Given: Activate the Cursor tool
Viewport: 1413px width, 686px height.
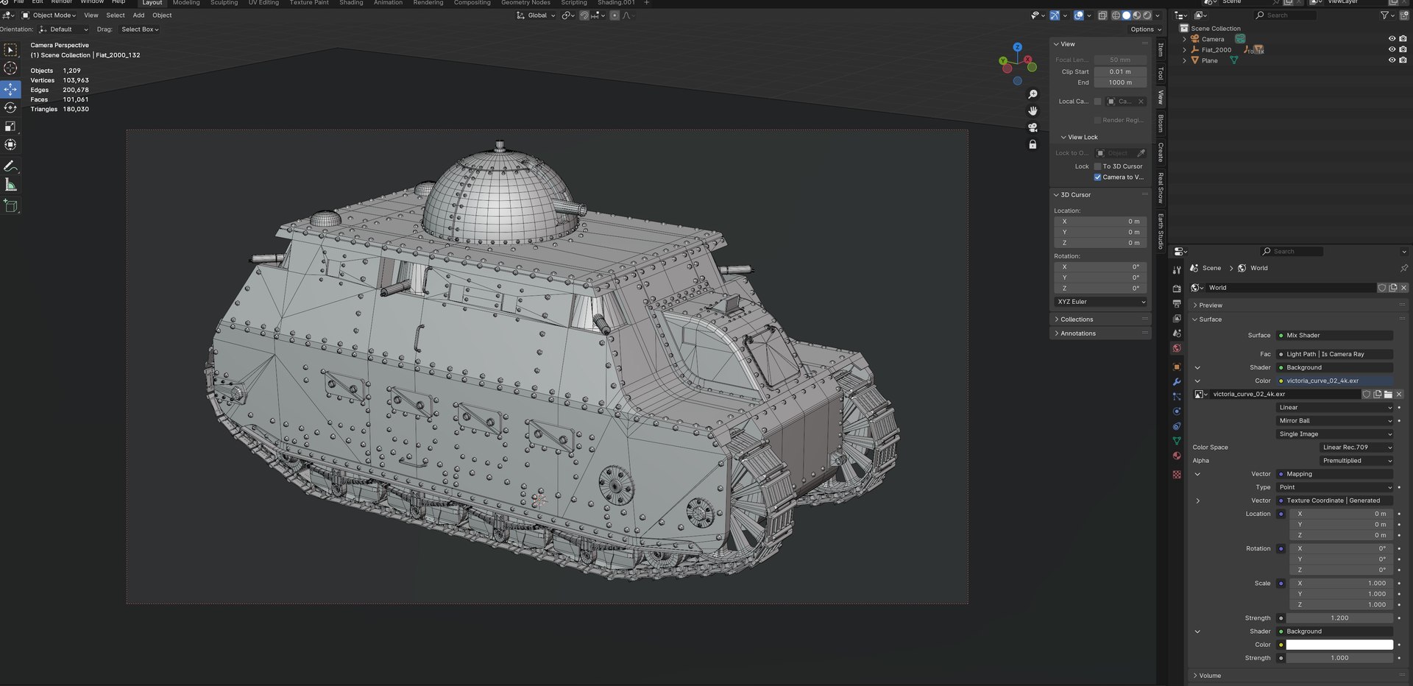Looking at the screenshot, I should tap(10, 68).
